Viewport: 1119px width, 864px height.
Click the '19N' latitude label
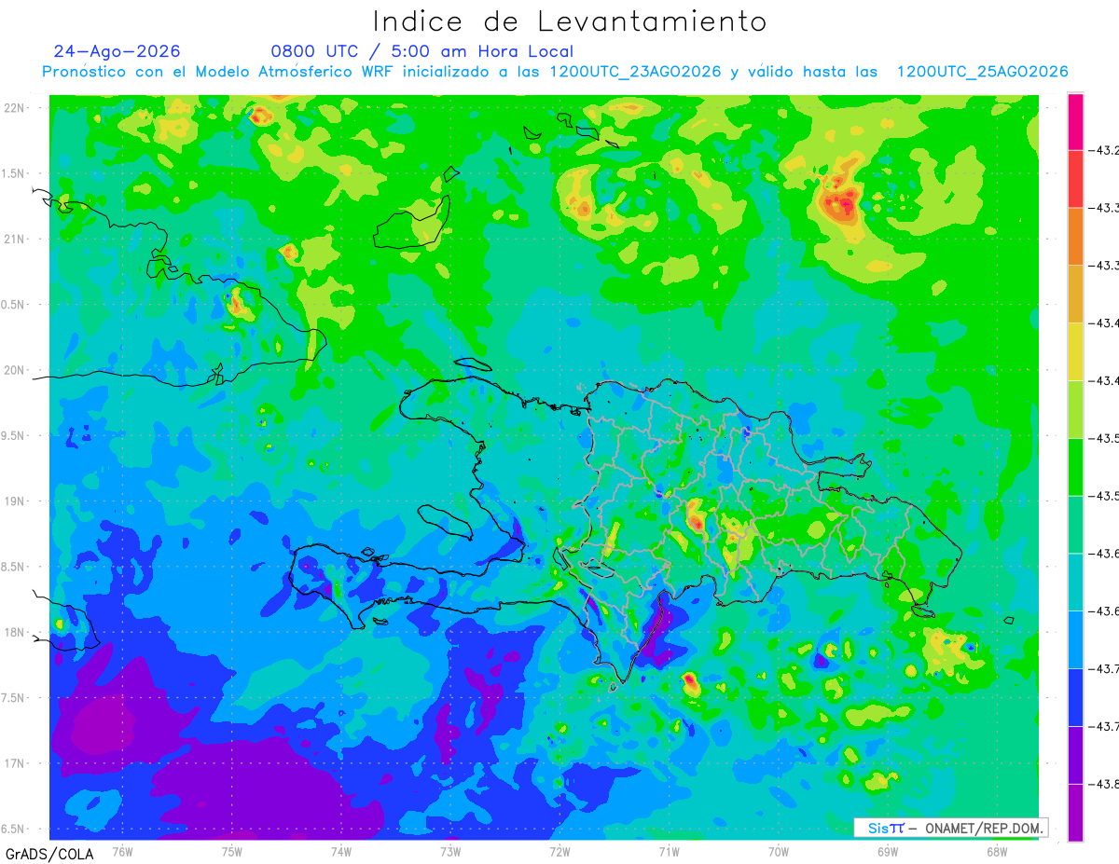(14, 501)
